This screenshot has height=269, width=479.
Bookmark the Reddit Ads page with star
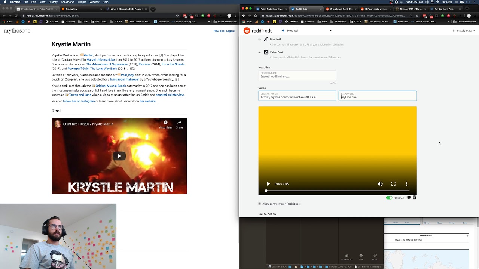(x=417, y=16)
